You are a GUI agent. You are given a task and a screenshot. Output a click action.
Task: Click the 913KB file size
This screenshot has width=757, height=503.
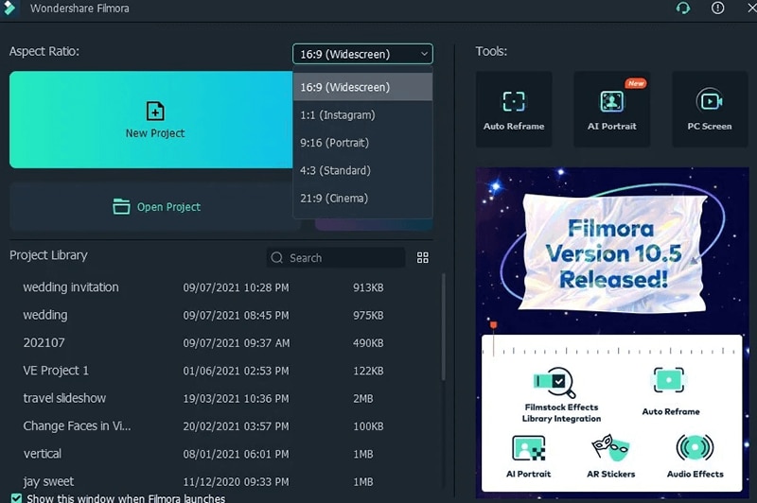pos(368,287)
